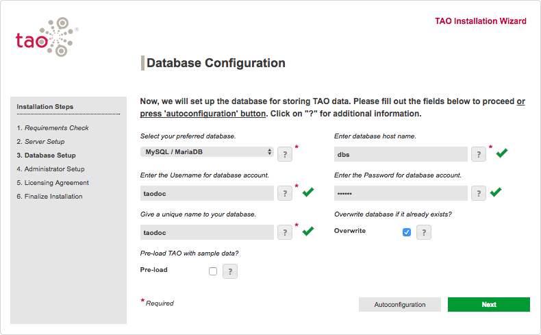This screenshot has width=541, height=335.
Task: Open the MySQL / MariaDB database dropdown
Action: 207,152
